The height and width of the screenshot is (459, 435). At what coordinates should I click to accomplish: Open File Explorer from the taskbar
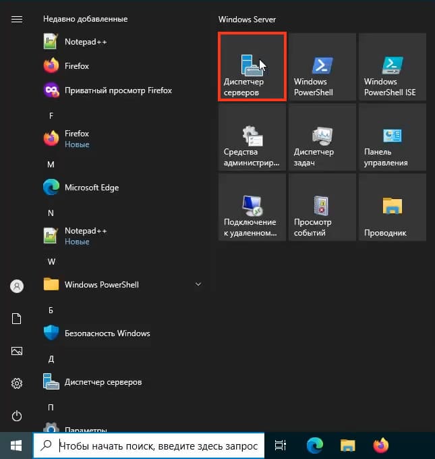(347, 446)
